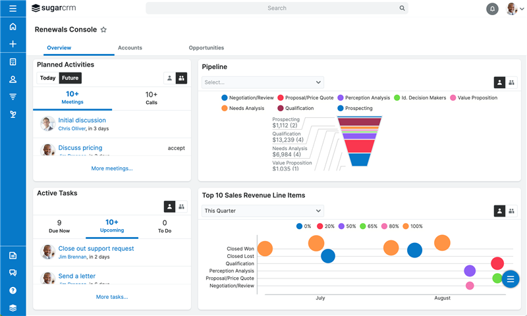Expand the user profile avatar menu

click(x=514, y=9)
